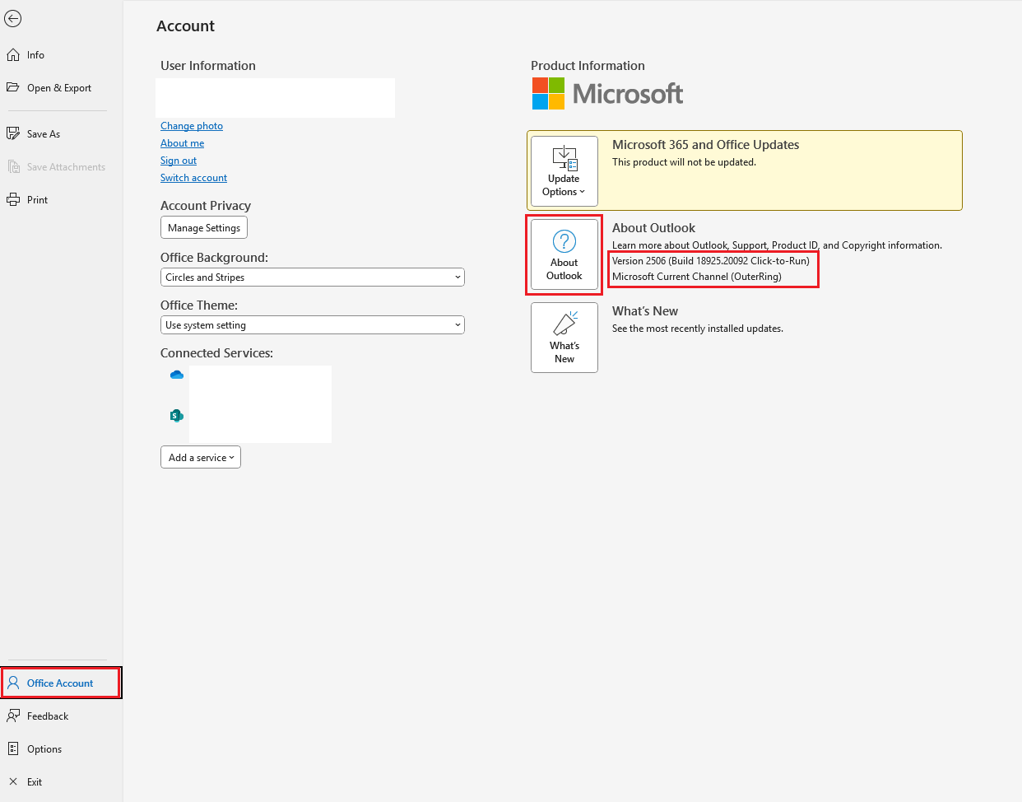Click Switch account link
Image resolution: width=1022 pixels, height=802 pixels.
pyautogui.click(x=193, y=178)
